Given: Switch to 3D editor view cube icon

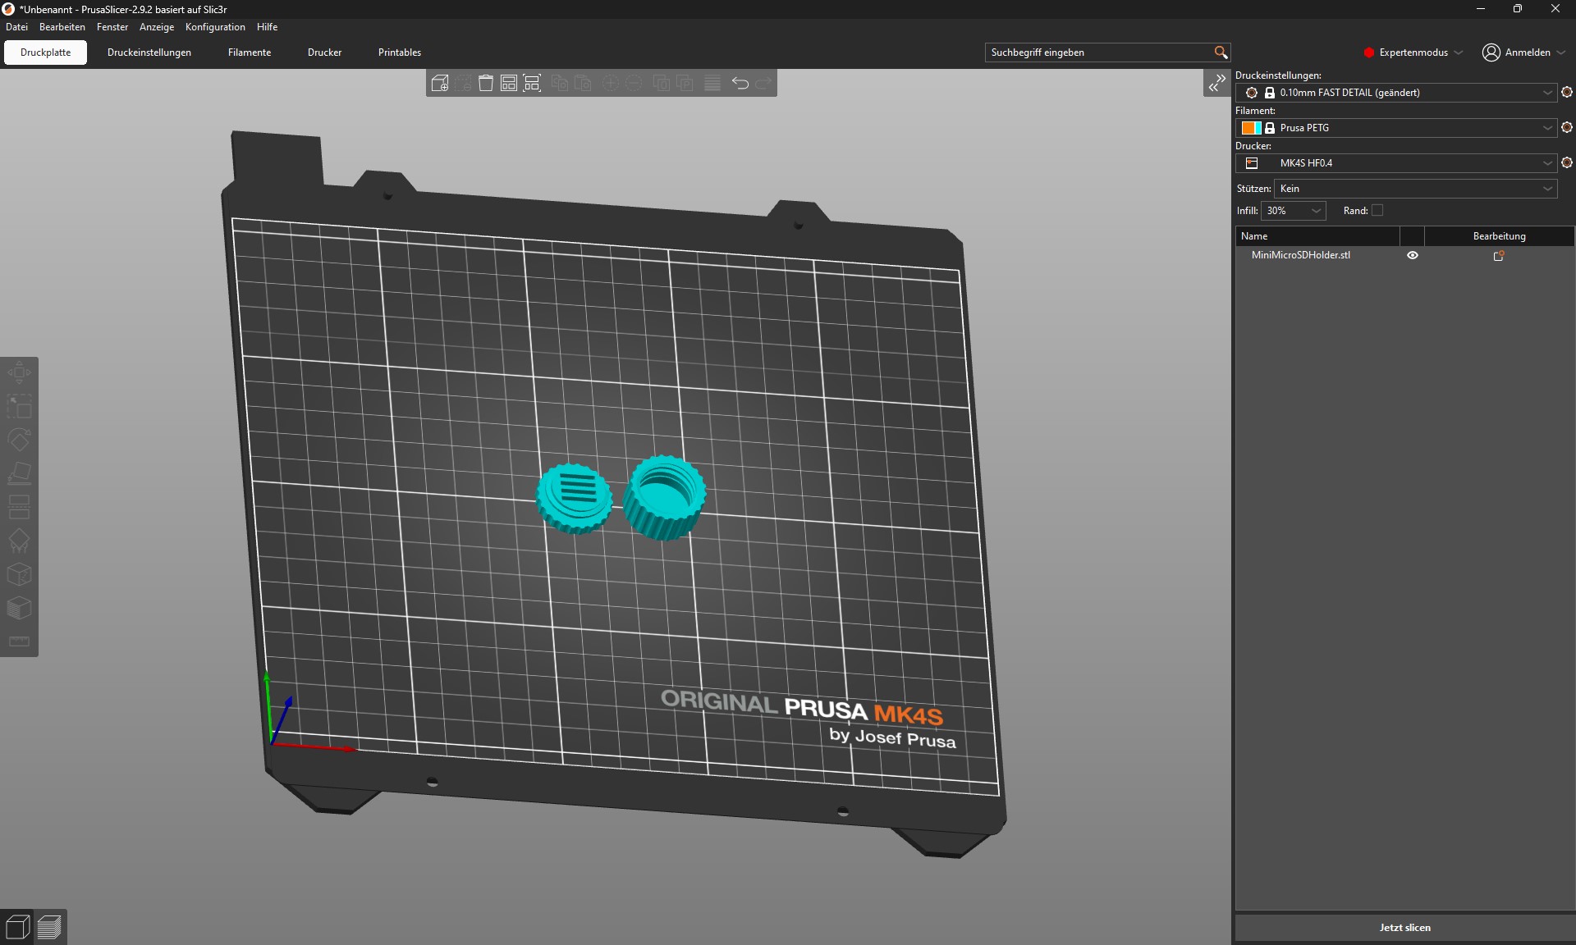Looking at the screenshot, I should pyautogui.click(x=17, y=928).
